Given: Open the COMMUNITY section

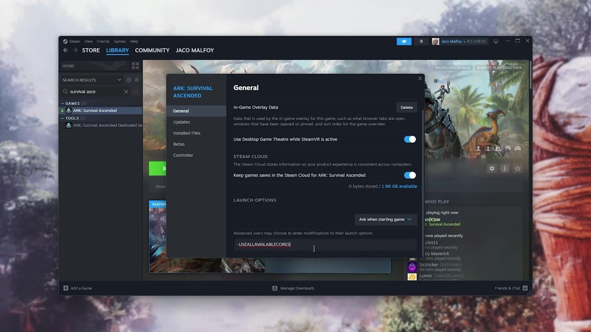Looking at the screenshot, I should click(152, 50).
